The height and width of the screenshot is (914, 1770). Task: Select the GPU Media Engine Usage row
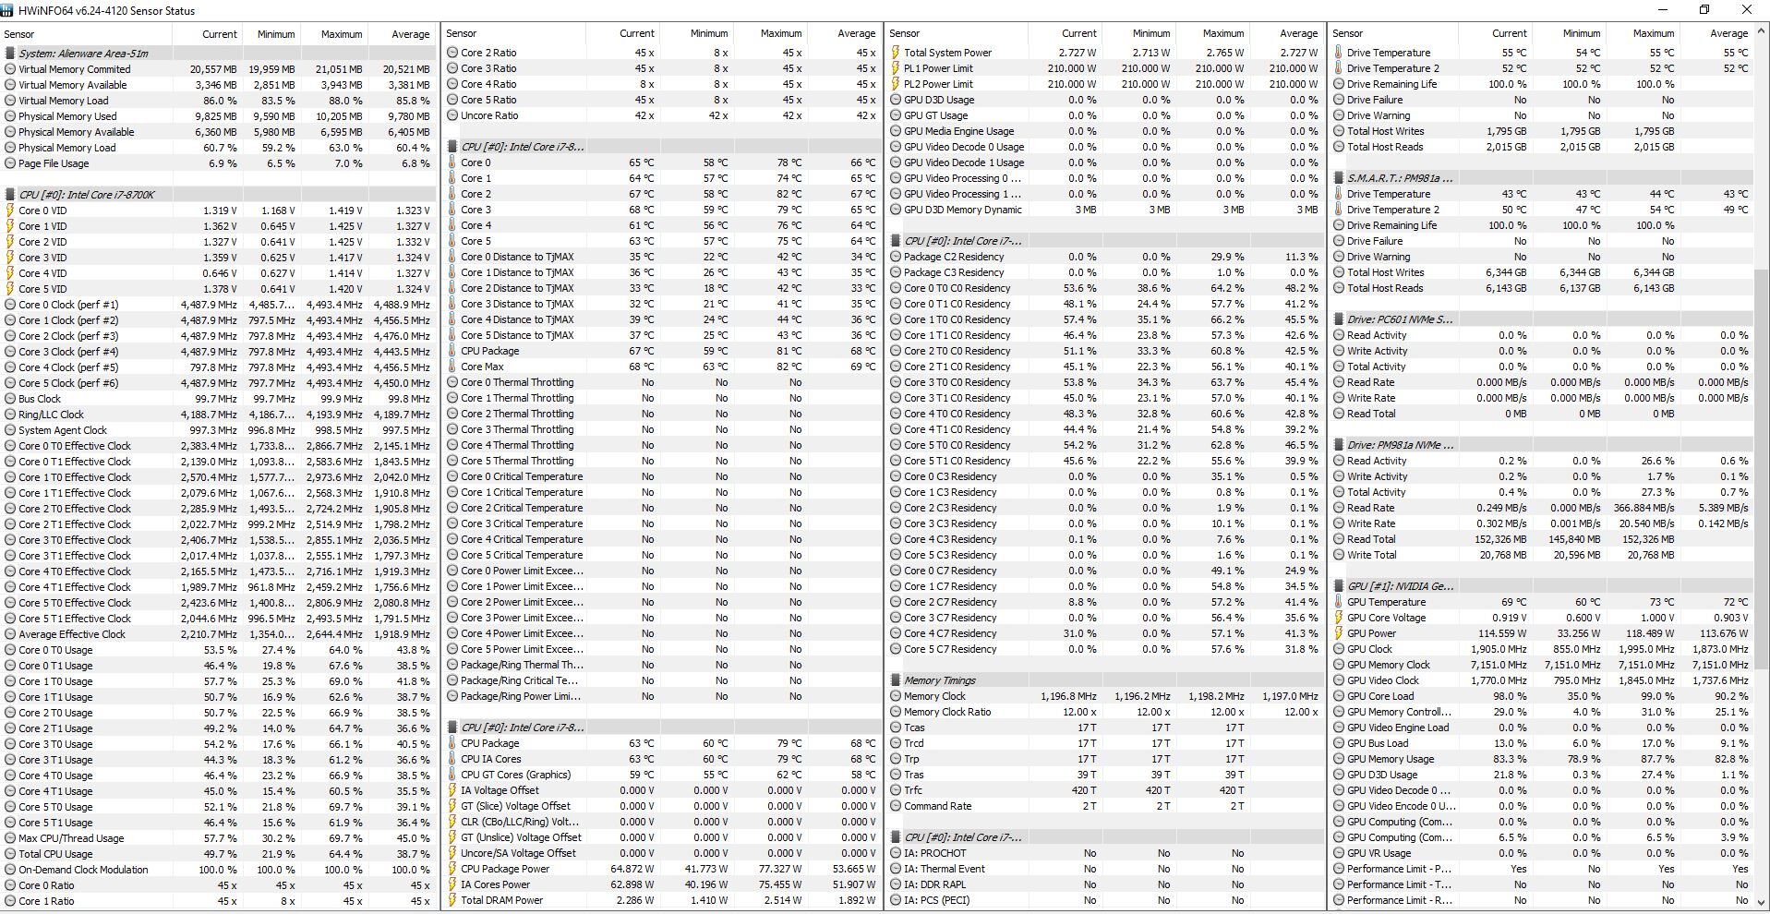(x=1104, y=131)
